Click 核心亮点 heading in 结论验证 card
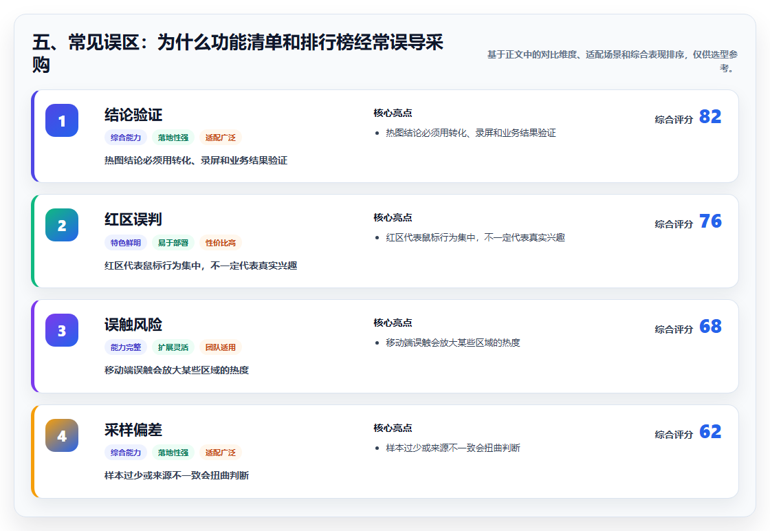 coord(393,113)
